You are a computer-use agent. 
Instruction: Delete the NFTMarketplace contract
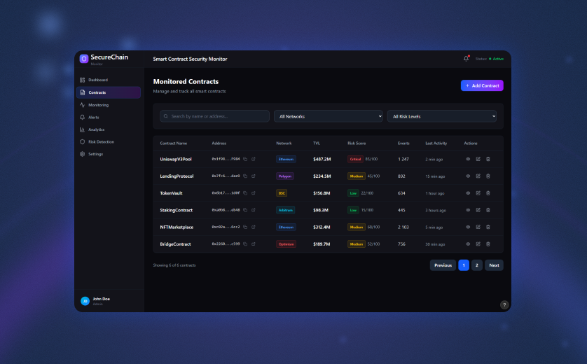pyautogui.click(x=488, y=227)
